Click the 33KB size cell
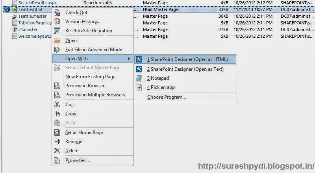 223,9
